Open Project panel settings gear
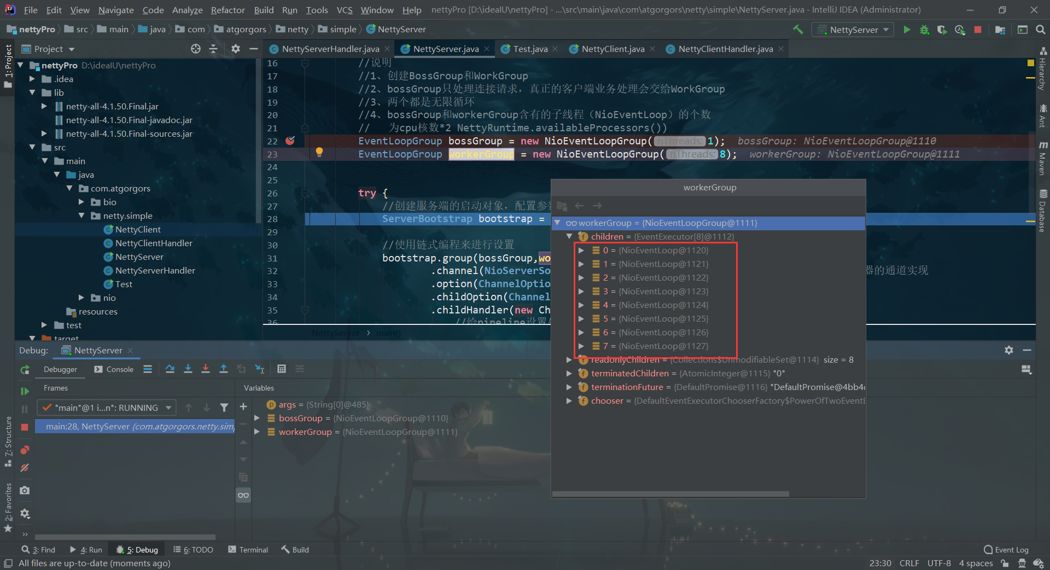The image size is (1050, 570). tap(236, 49)
